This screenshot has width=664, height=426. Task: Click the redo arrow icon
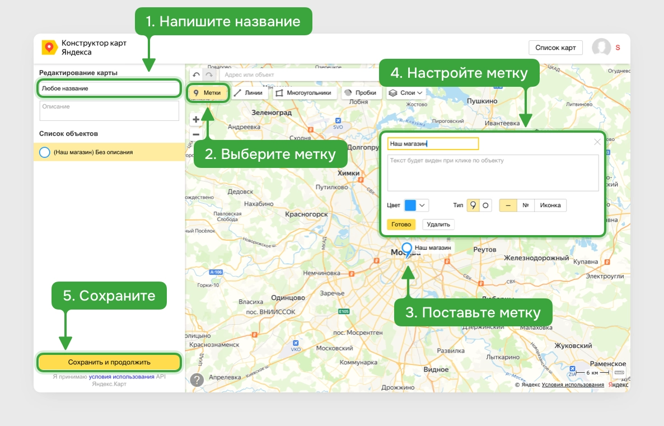[x=209, y=74]
